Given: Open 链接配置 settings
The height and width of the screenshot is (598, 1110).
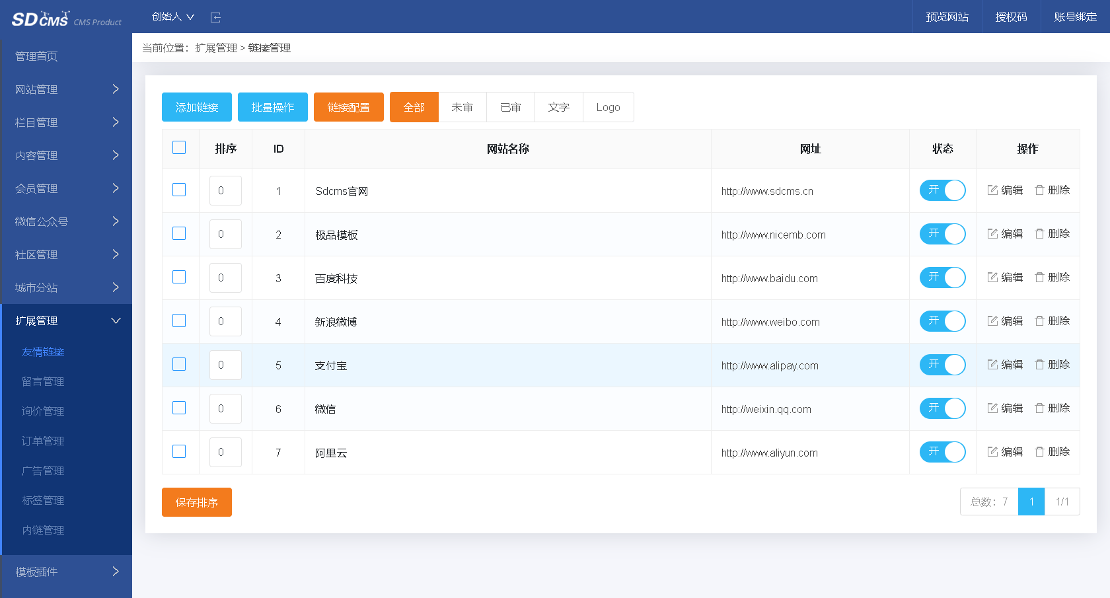Looking at the screenshot, I should (348, 106).
